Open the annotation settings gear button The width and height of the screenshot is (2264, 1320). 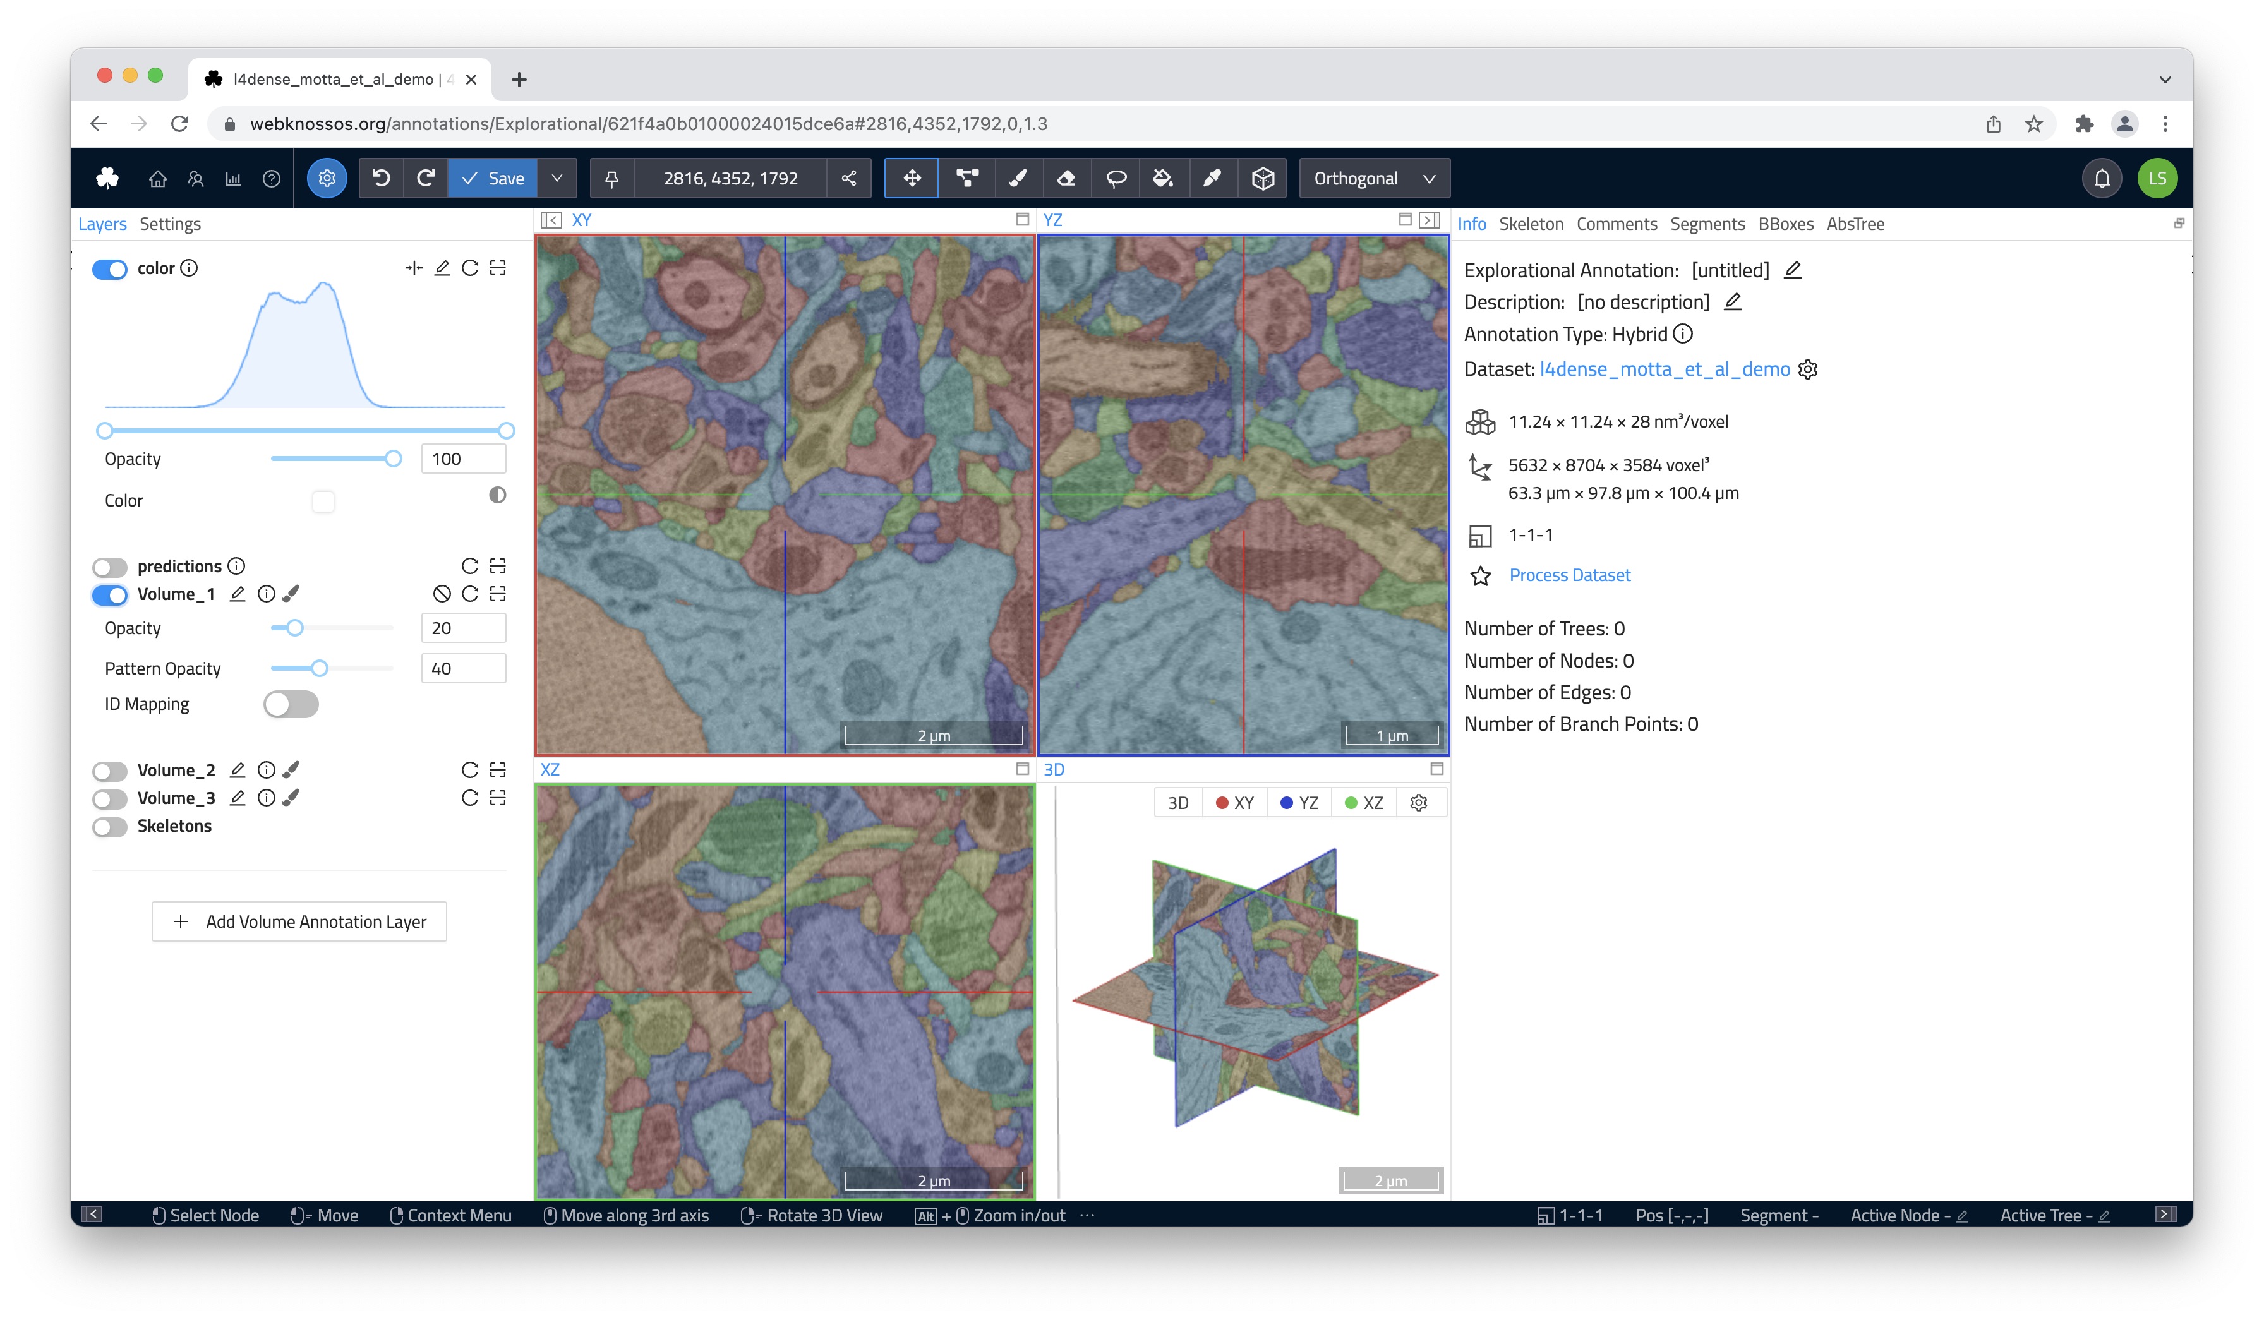327,178
